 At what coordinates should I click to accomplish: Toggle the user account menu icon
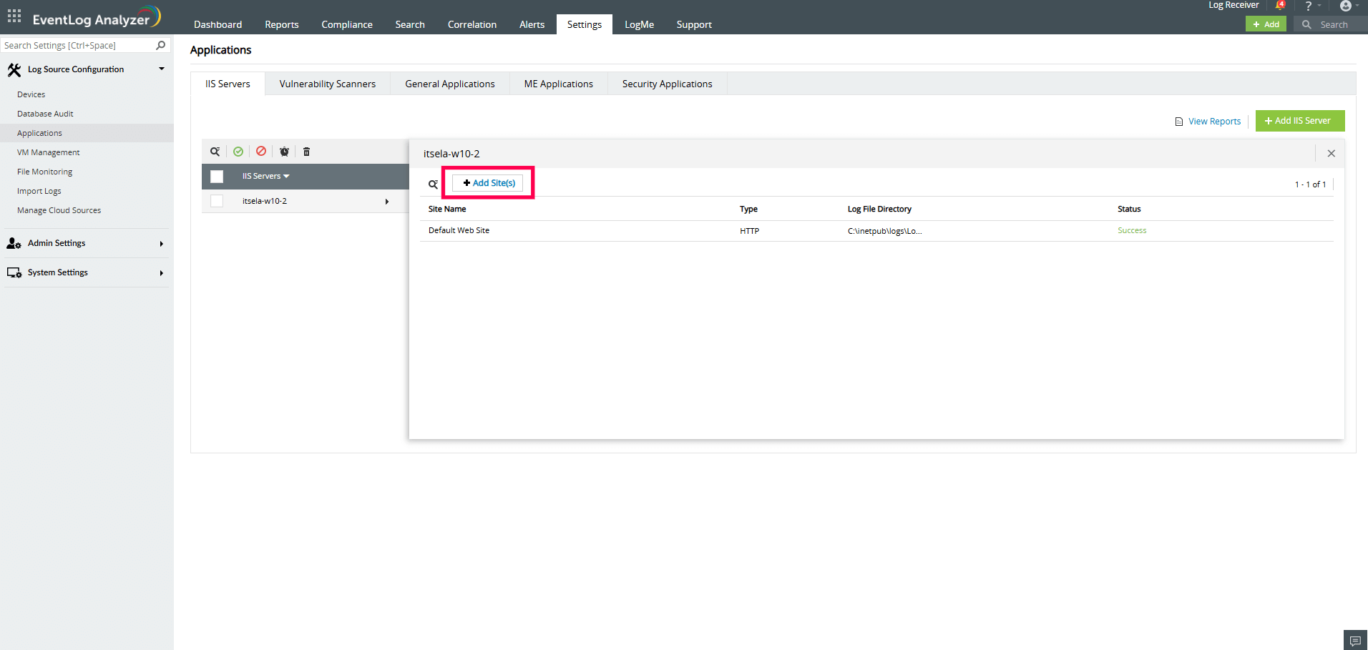pyautogui.click(x=1346, y=6)
